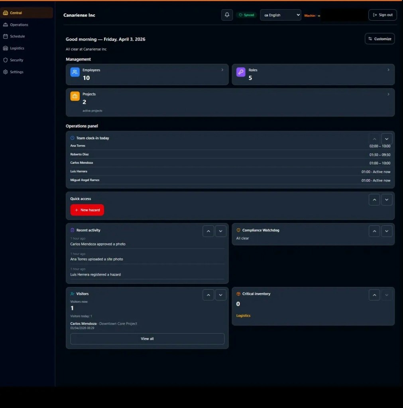The height and width of the screenshot is (408, 403).
Task: Open Schedule in sidebar
Action: 27,36
